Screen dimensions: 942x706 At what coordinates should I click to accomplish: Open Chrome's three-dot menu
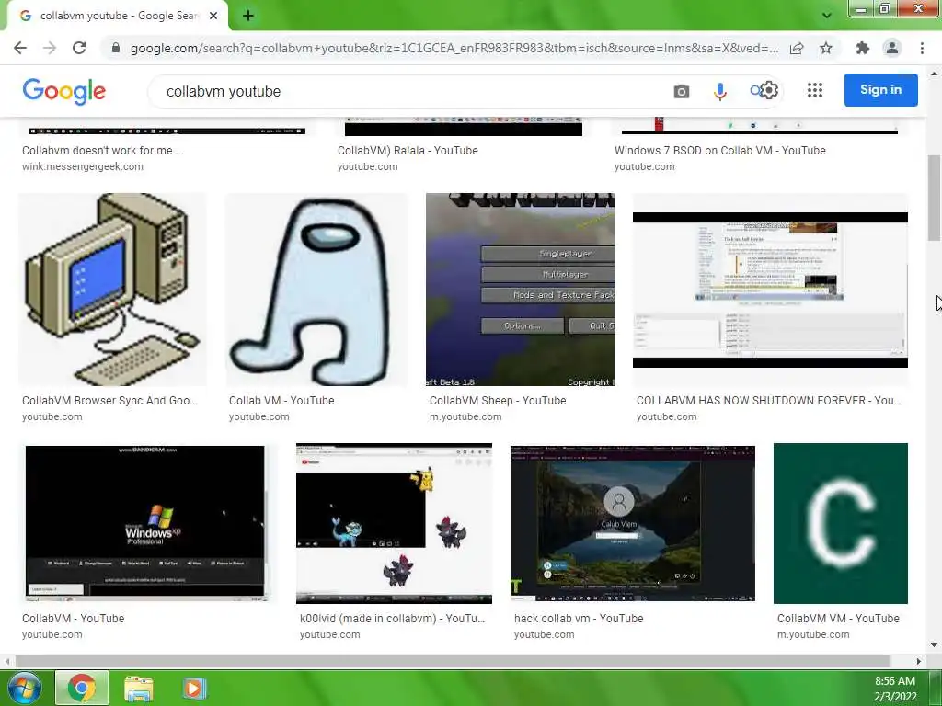pyautogui.click(x=922, y=48)
